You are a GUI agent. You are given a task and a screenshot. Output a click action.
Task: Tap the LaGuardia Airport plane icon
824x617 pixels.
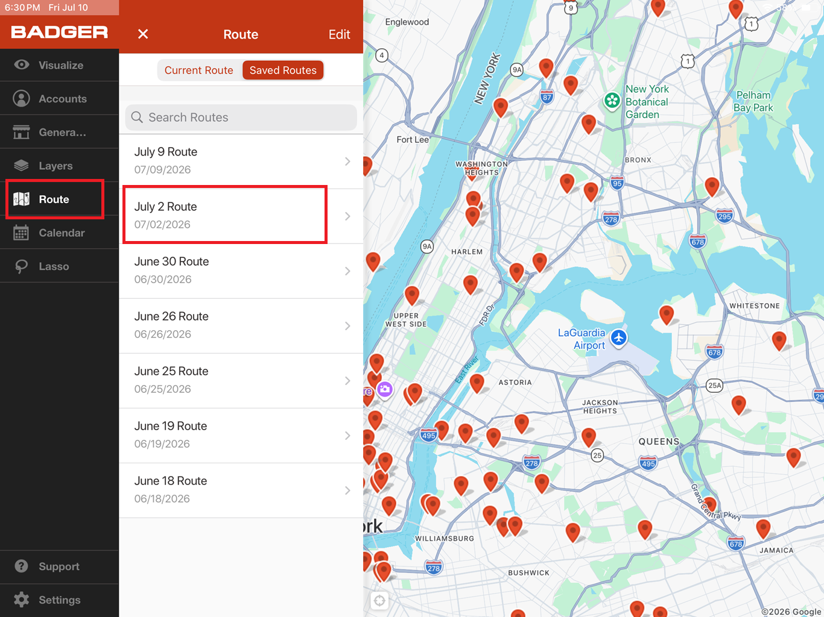619,338
